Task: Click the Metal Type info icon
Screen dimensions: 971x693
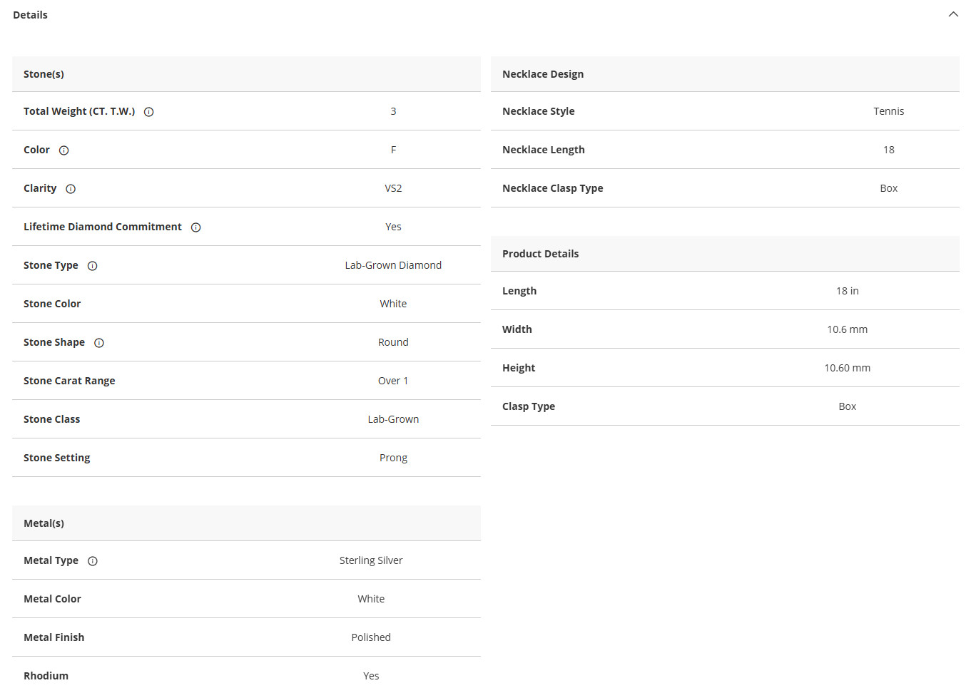Action: (x=93, y=561)
